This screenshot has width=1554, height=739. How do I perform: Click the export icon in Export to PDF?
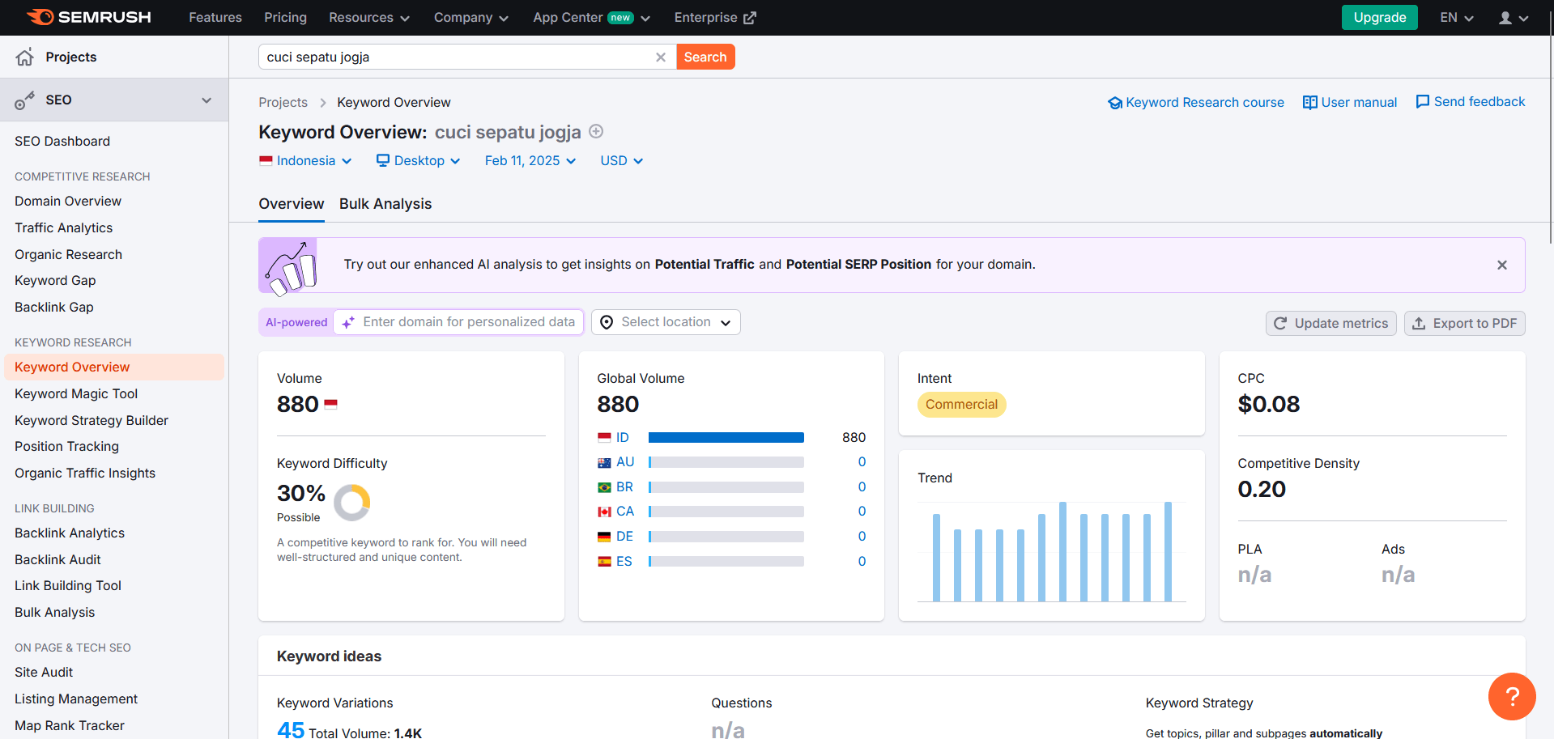point(1419,323)
